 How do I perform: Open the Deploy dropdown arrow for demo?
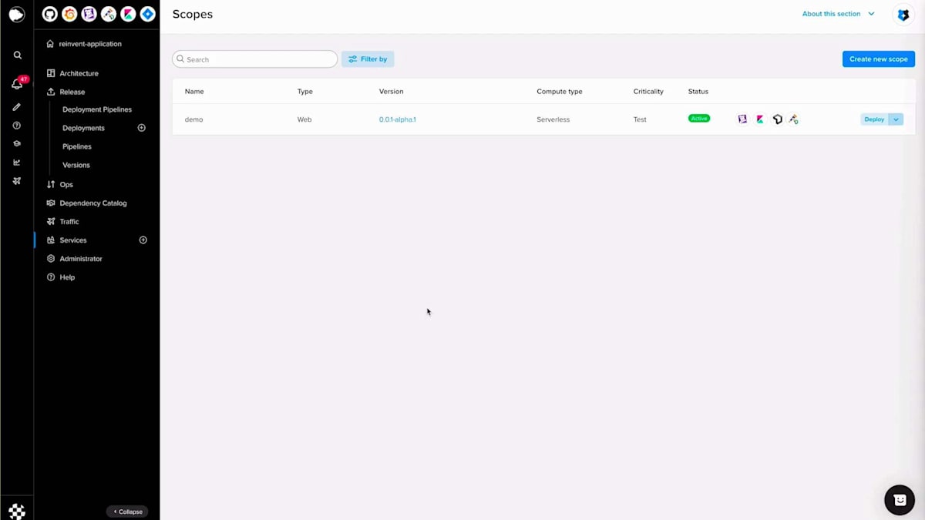896,119
